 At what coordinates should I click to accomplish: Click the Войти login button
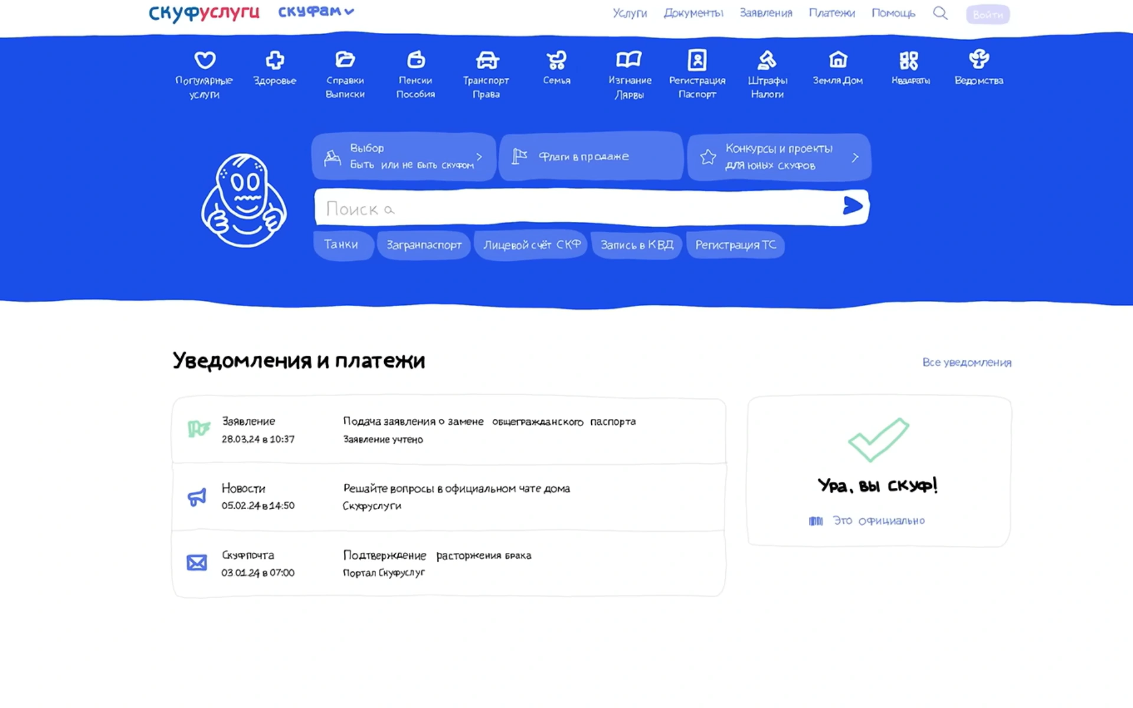tap(987, 15)
